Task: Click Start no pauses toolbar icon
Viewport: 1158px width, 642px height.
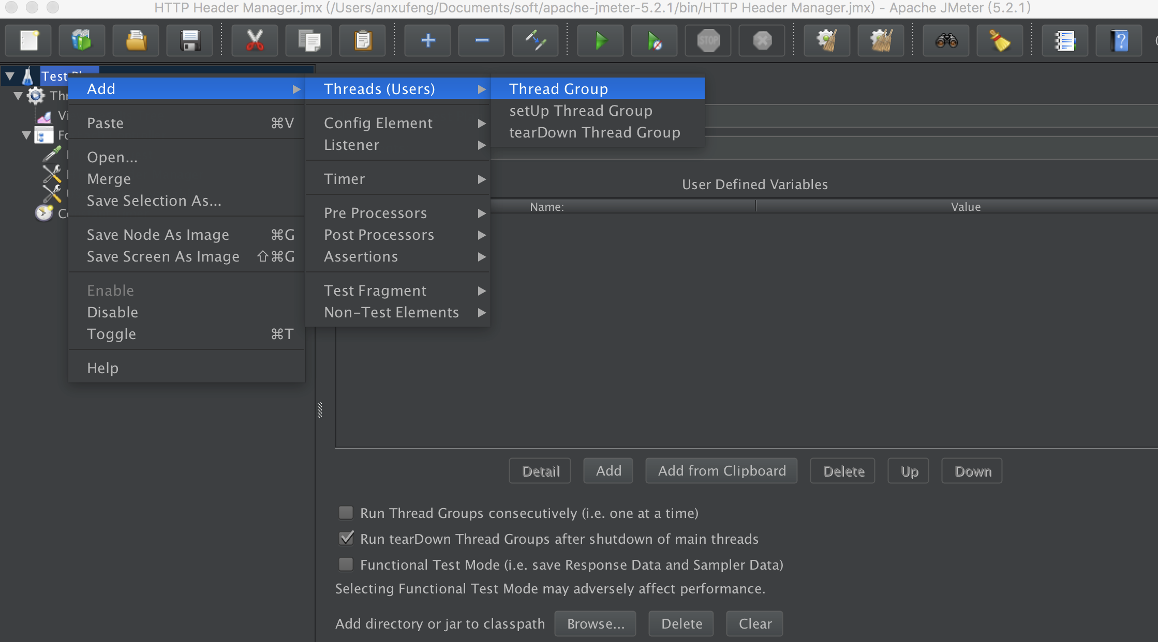Action: pyautogui.click(x=654, y=40)
